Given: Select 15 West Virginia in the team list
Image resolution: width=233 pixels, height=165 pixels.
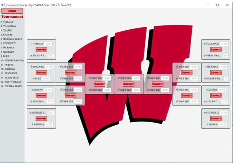Looking at the screenshot, I should point(11,82).
